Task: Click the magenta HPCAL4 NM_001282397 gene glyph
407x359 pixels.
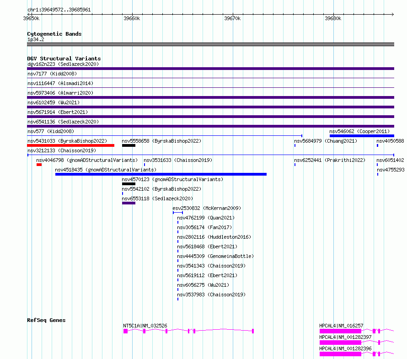Action: (x=357, y=343)
